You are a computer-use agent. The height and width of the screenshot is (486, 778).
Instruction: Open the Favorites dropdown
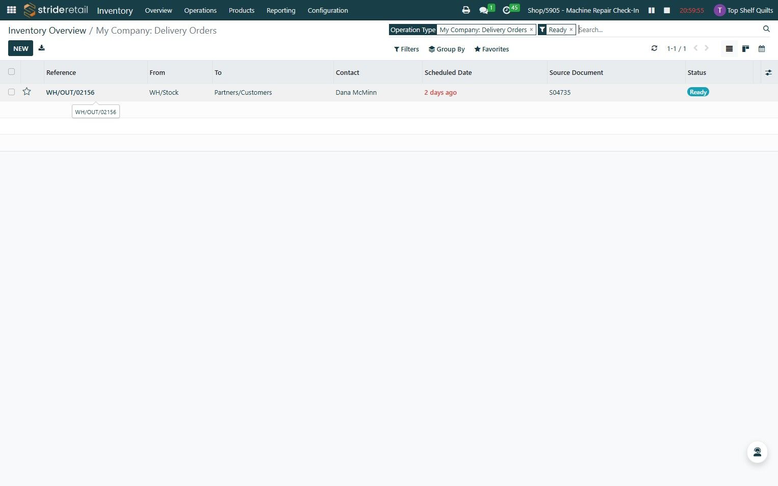491,49
